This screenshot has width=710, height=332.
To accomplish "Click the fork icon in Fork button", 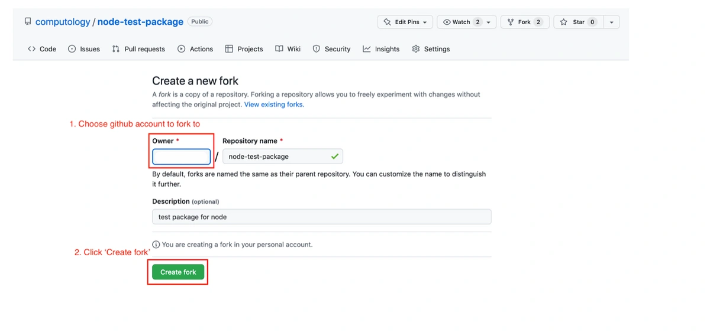I will (x=511, y=22).
